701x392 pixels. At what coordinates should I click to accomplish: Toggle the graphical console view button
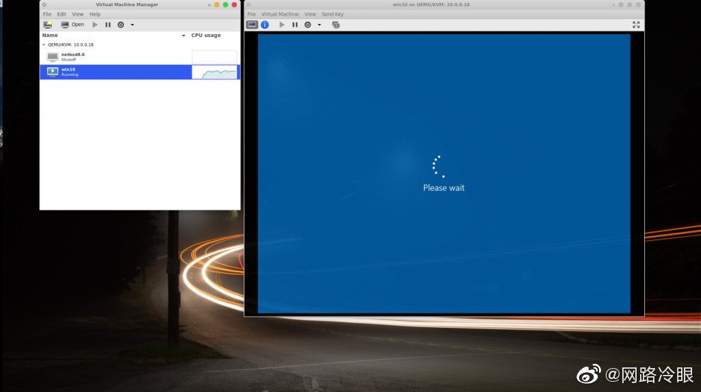click(x=252, y=25)
